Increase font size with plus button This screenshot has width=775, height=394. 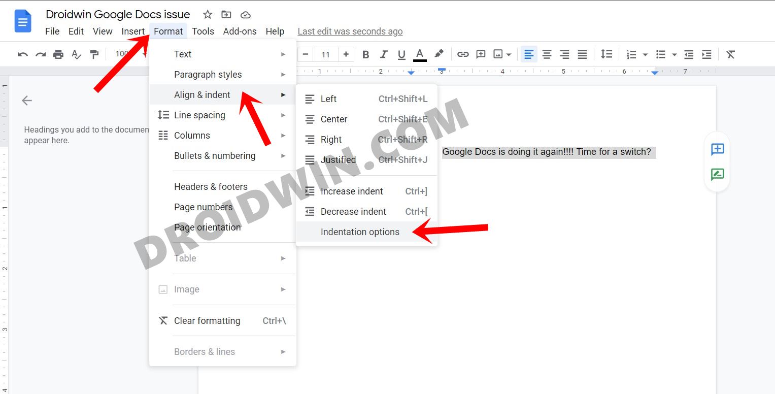tap(346, 54)
